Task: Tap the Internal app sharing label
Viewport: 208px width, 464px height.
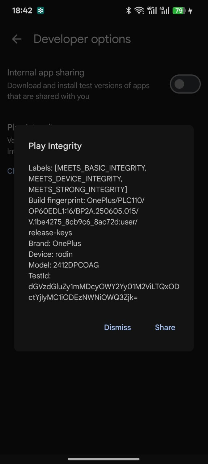Action: coord(46,72)
